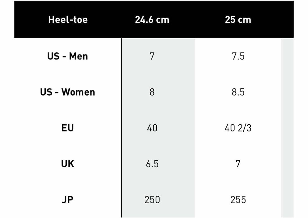The height and width of the screenshot is (218, 308).
Task: Pick US Men size 7 cell
Action: coord(152,56)
